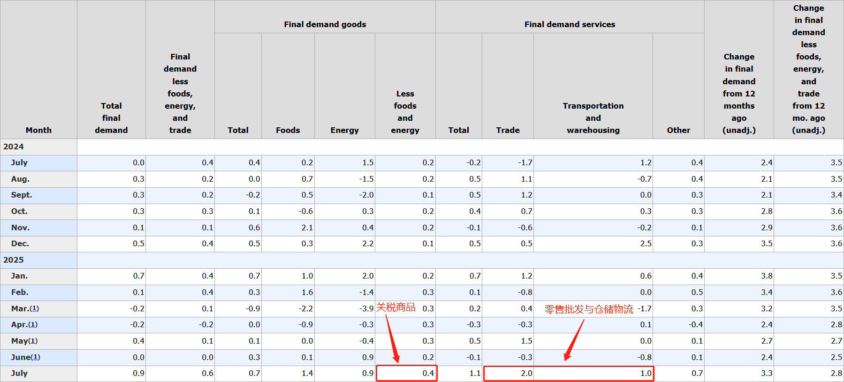
Task: Select the 'Trade' column header
Action: [x=508, y=130]
